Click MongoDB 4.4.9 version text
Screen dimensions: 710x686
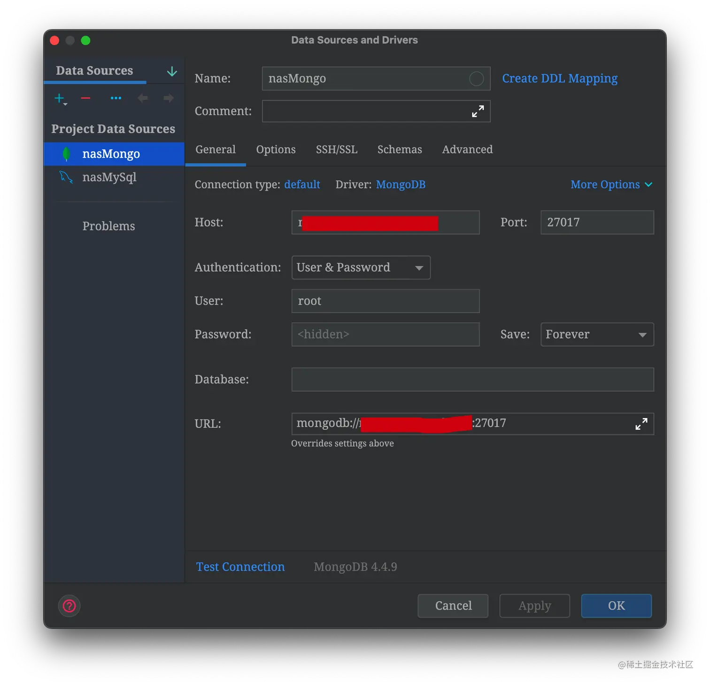pyautogui.click(x=355, y=567)
